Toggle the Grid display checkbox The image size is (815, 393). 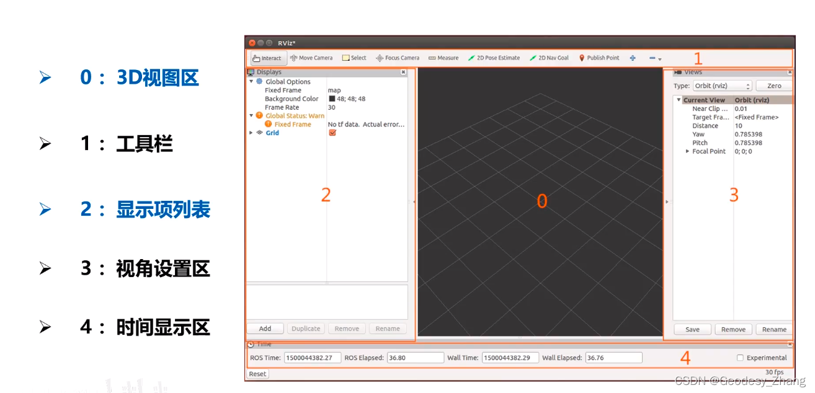[332, 133]
